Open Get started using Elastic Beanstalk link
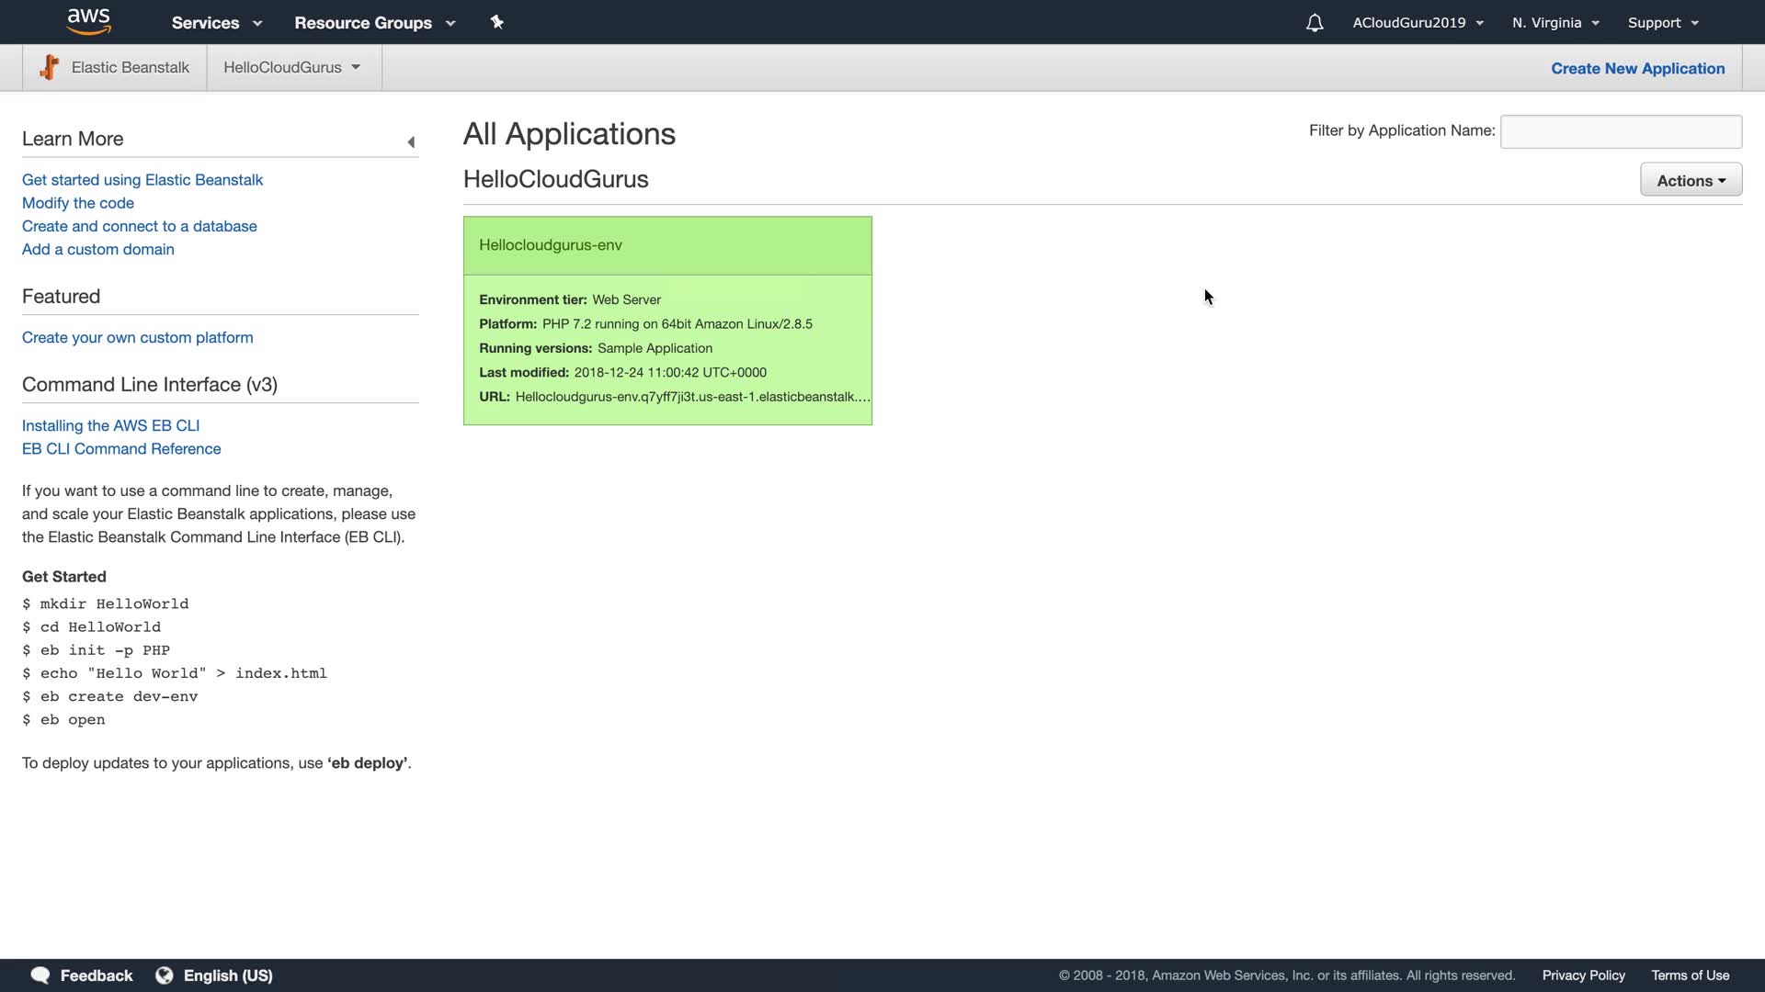Screen dimensions: 1765x992 tap(142, 180)
